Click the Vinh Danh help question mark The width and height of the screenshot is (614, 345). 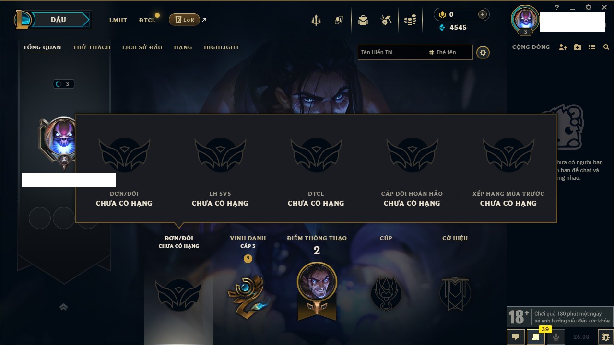click(248, 259)
